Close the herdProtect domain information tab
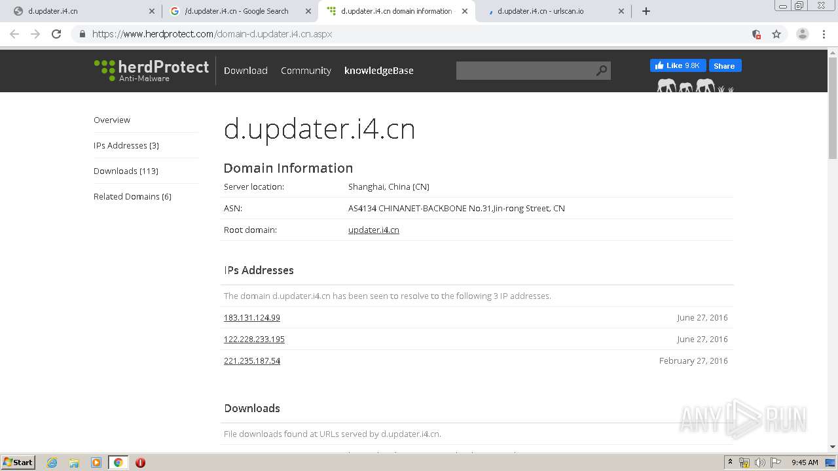Viewport: 838px width, 471px height. click(x=465, y=11)
